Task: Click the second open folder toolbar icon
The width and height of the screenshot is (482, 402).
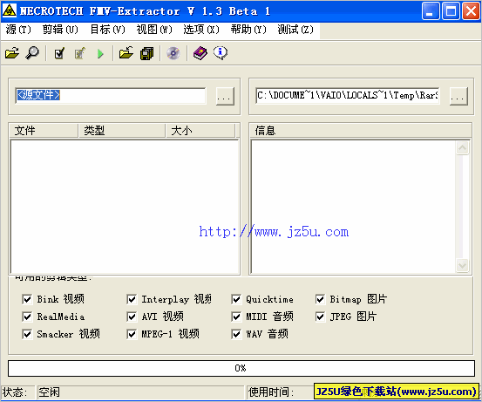Action: 126,53
